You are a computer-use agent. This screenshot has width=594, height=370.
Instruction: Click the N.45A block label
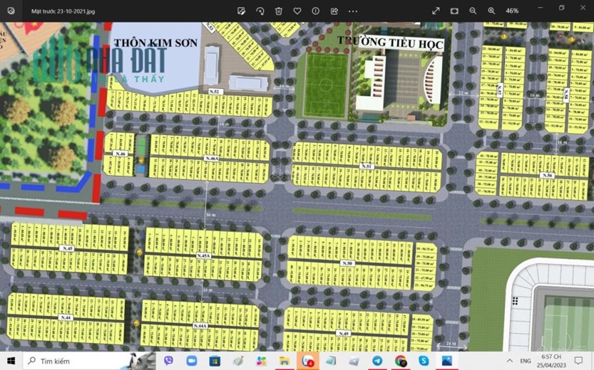click(203, 256)
